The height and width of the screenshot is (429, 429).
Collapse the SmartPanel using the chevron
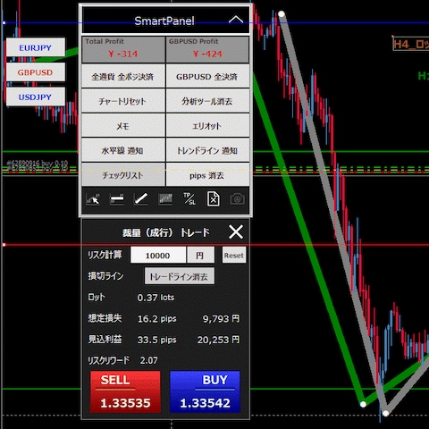pos(236,21)
